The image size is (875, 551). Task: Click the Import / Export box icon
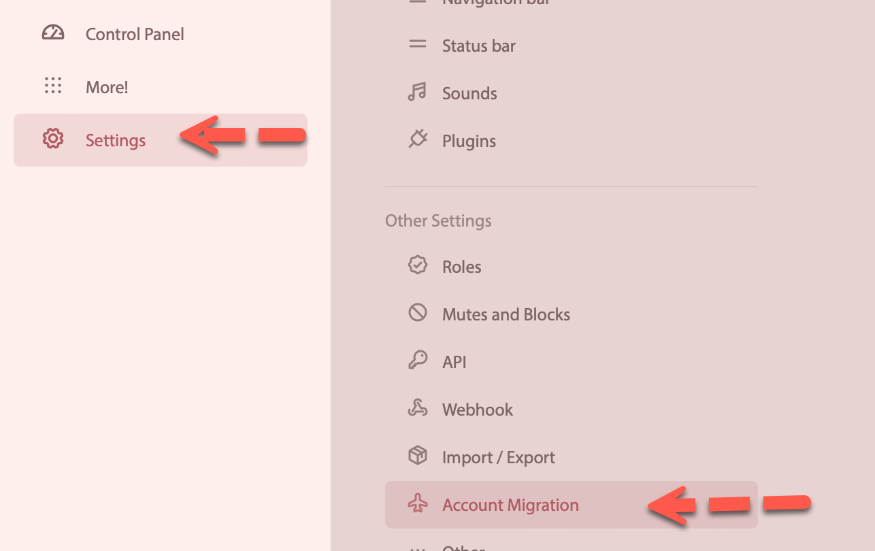pos(417,456)
